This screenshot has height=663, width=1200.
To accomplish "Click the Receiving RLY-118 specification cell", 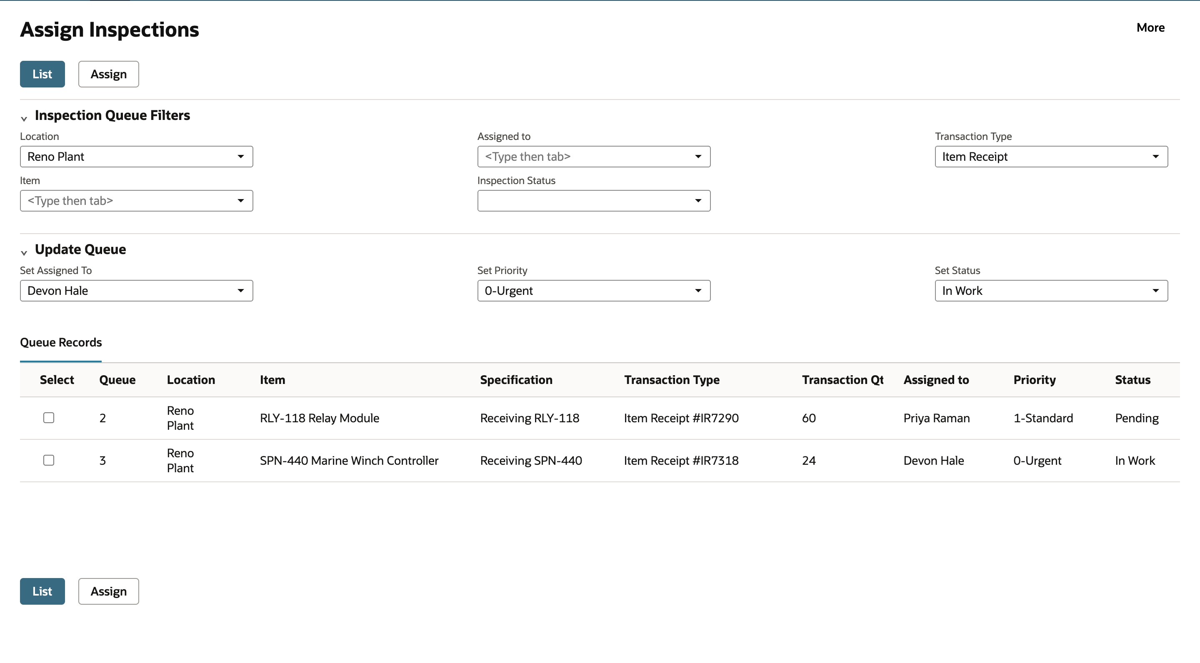I will click(x=530, y=418).
